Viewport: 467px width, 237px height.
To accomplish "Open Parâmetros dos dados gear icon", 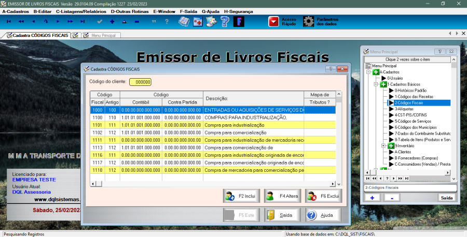I will (x=309, y=21).
